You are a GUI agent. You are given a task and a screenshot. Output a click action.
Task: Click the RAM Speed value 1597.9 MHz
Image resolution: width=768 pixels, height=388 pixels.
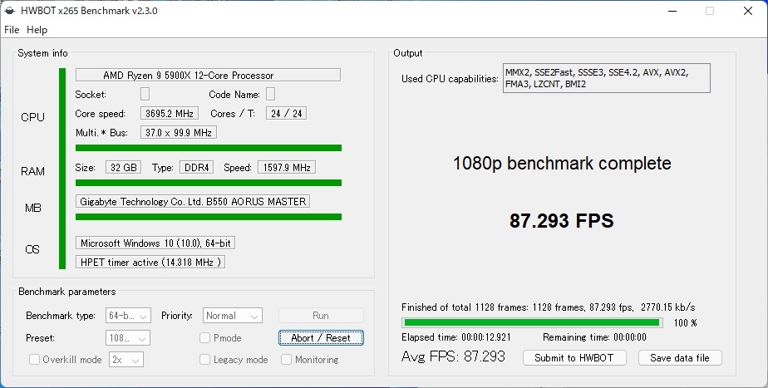point(287,167)
